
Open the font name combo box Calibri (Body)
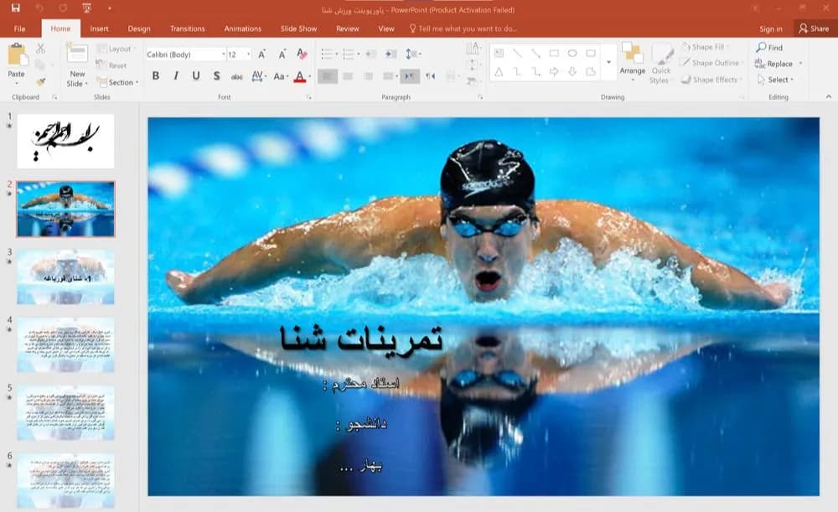pos(185,54)
